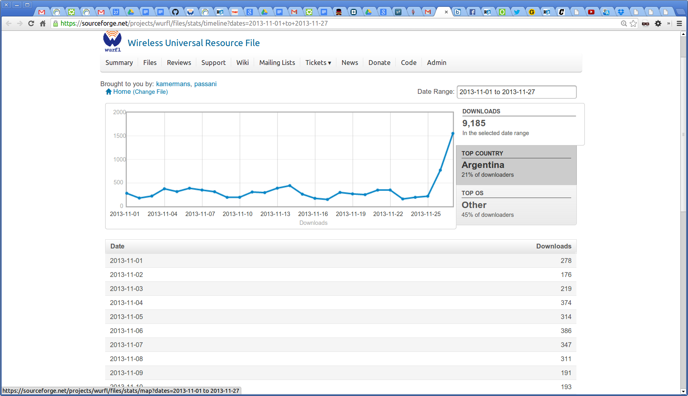Switch to the yellow G icon tab
This screenshot has height=396, width=688.
[532, 12]
